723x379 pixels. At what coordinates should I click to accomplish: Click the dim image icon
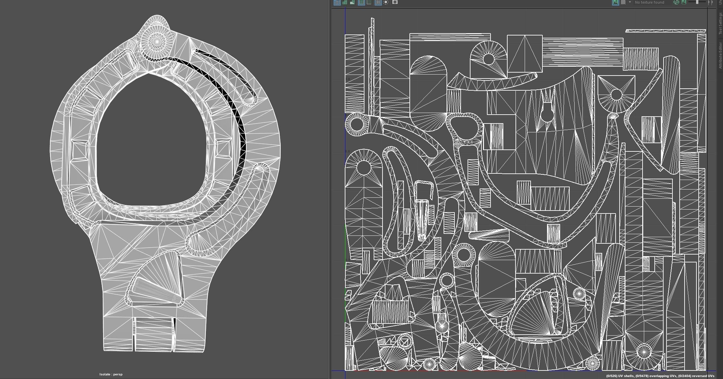(684, 2)
